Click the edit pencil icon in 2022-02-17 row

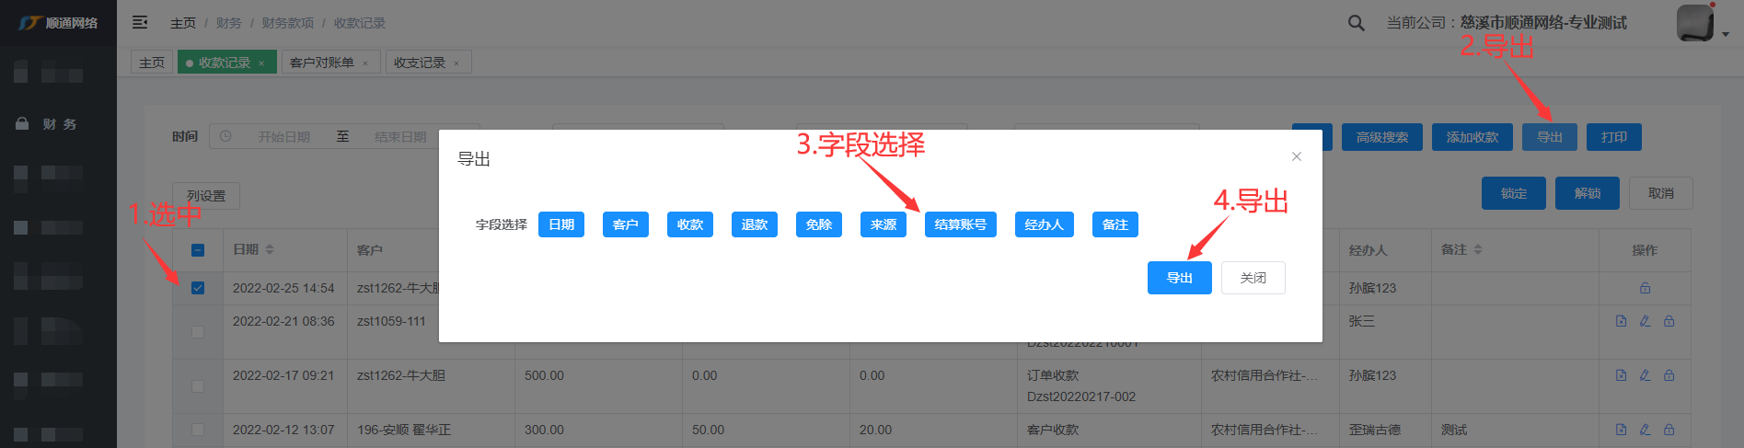(1645, 375)
